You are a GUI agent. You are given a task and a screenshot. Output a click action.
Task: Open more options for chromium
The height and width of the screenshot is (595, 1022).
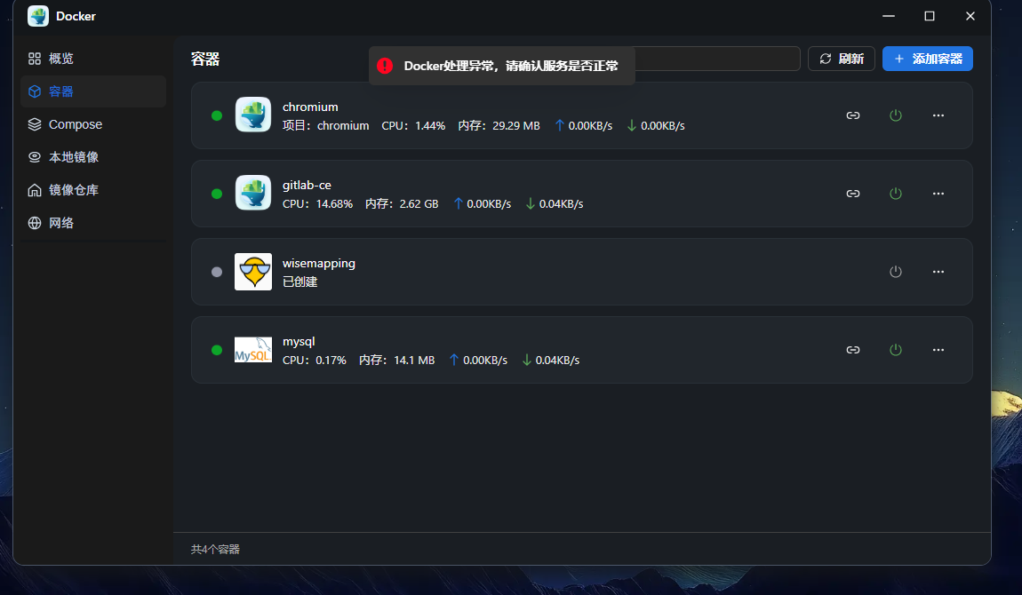938,115
